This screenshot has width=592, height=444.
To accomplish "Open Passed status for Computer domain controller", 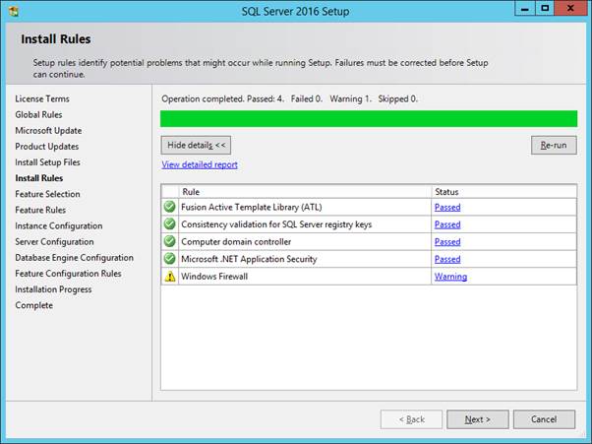I will [447, 242].
